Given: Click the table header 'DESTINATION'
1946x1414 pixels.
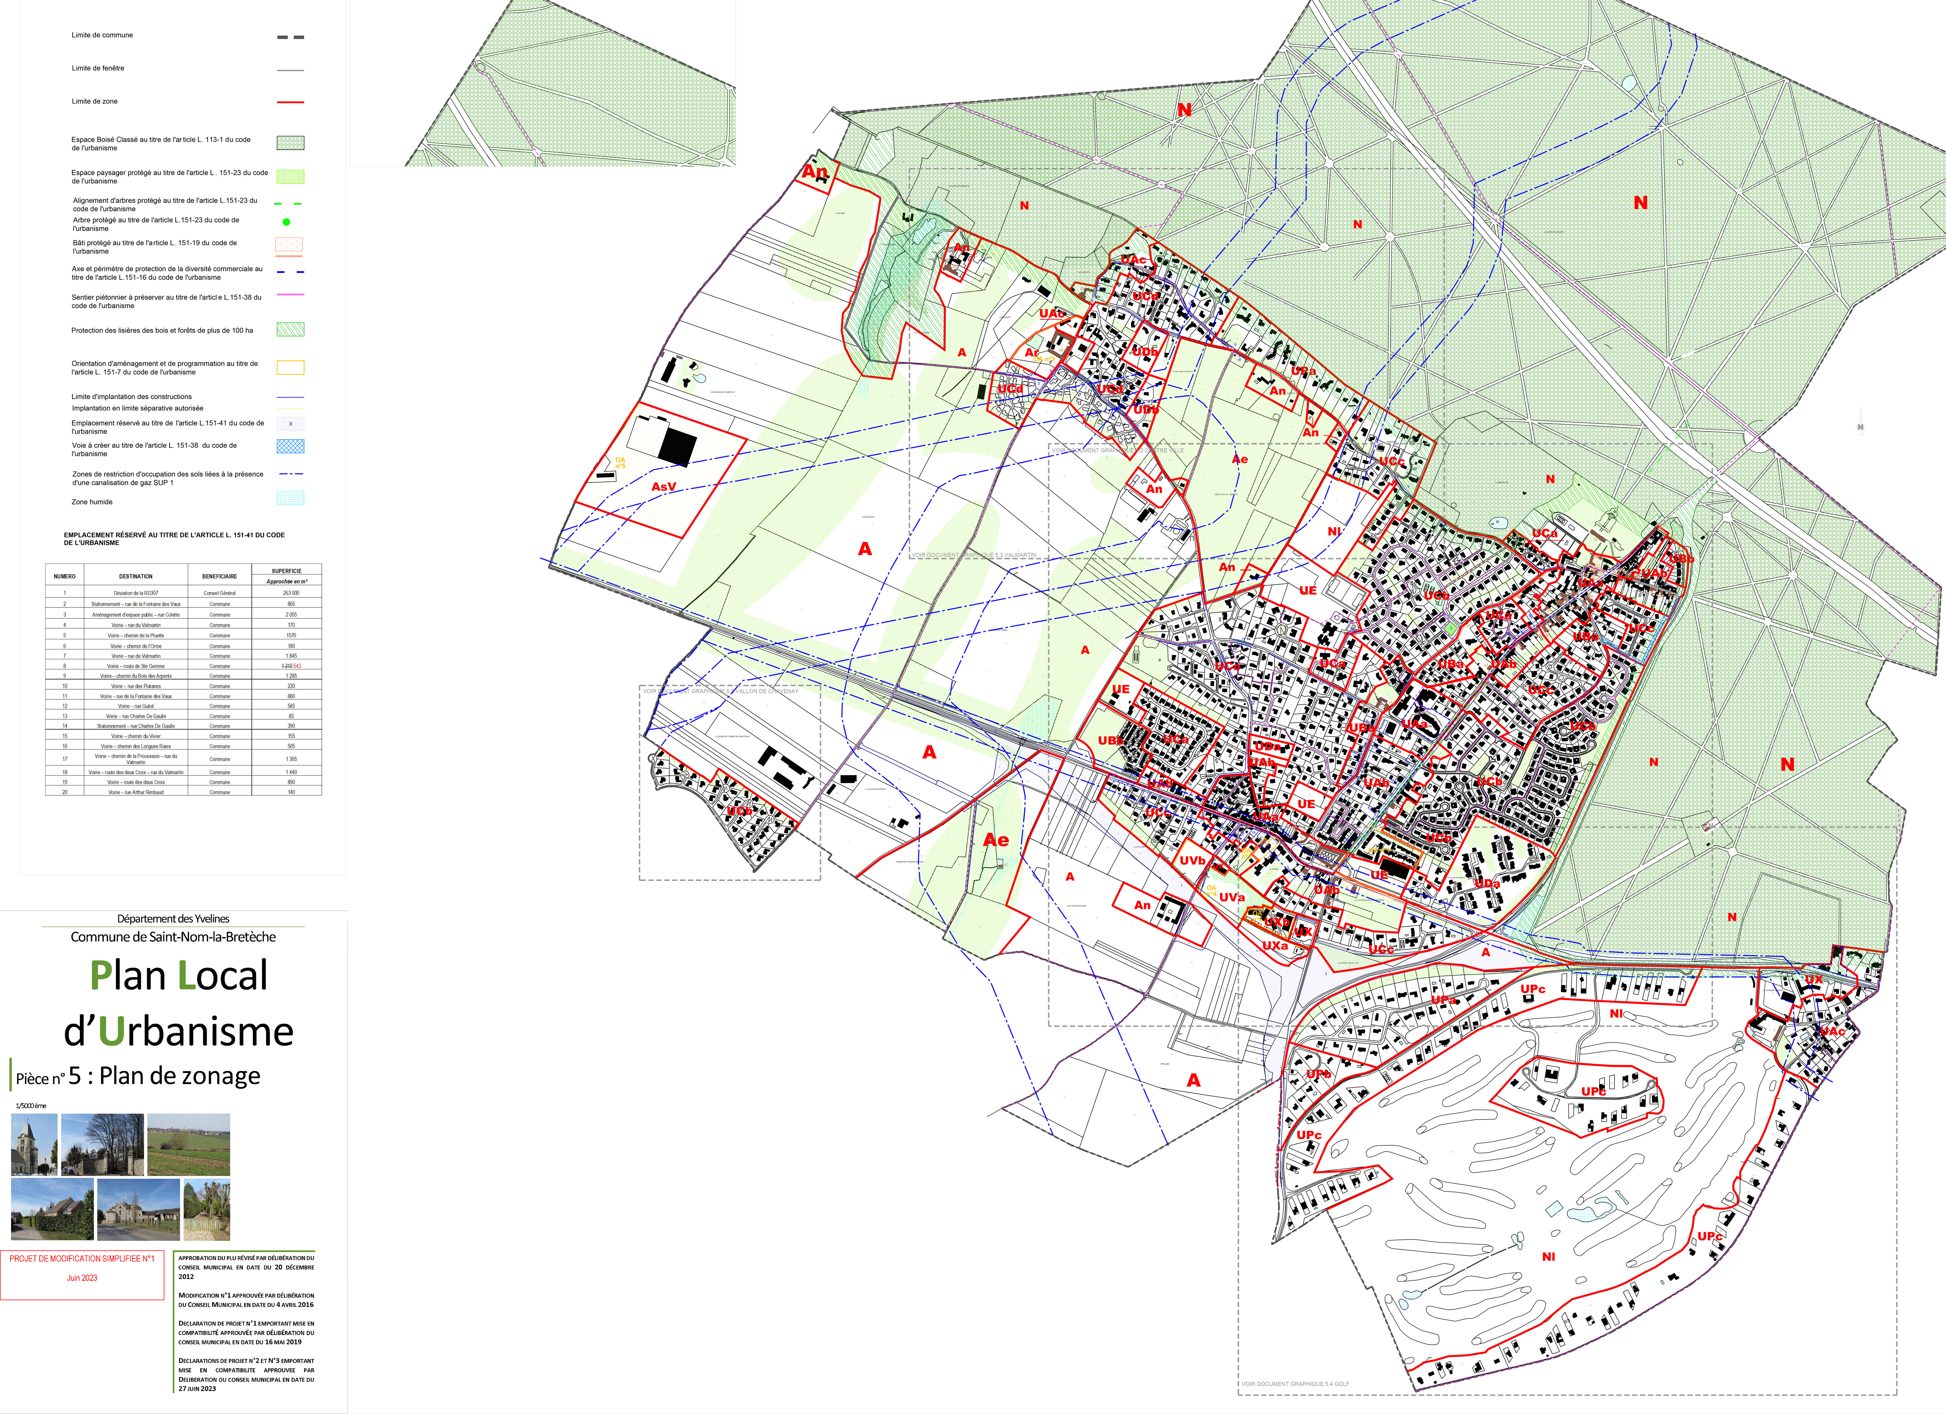Looking at the screenshot, I should click(x=136, y=576).
